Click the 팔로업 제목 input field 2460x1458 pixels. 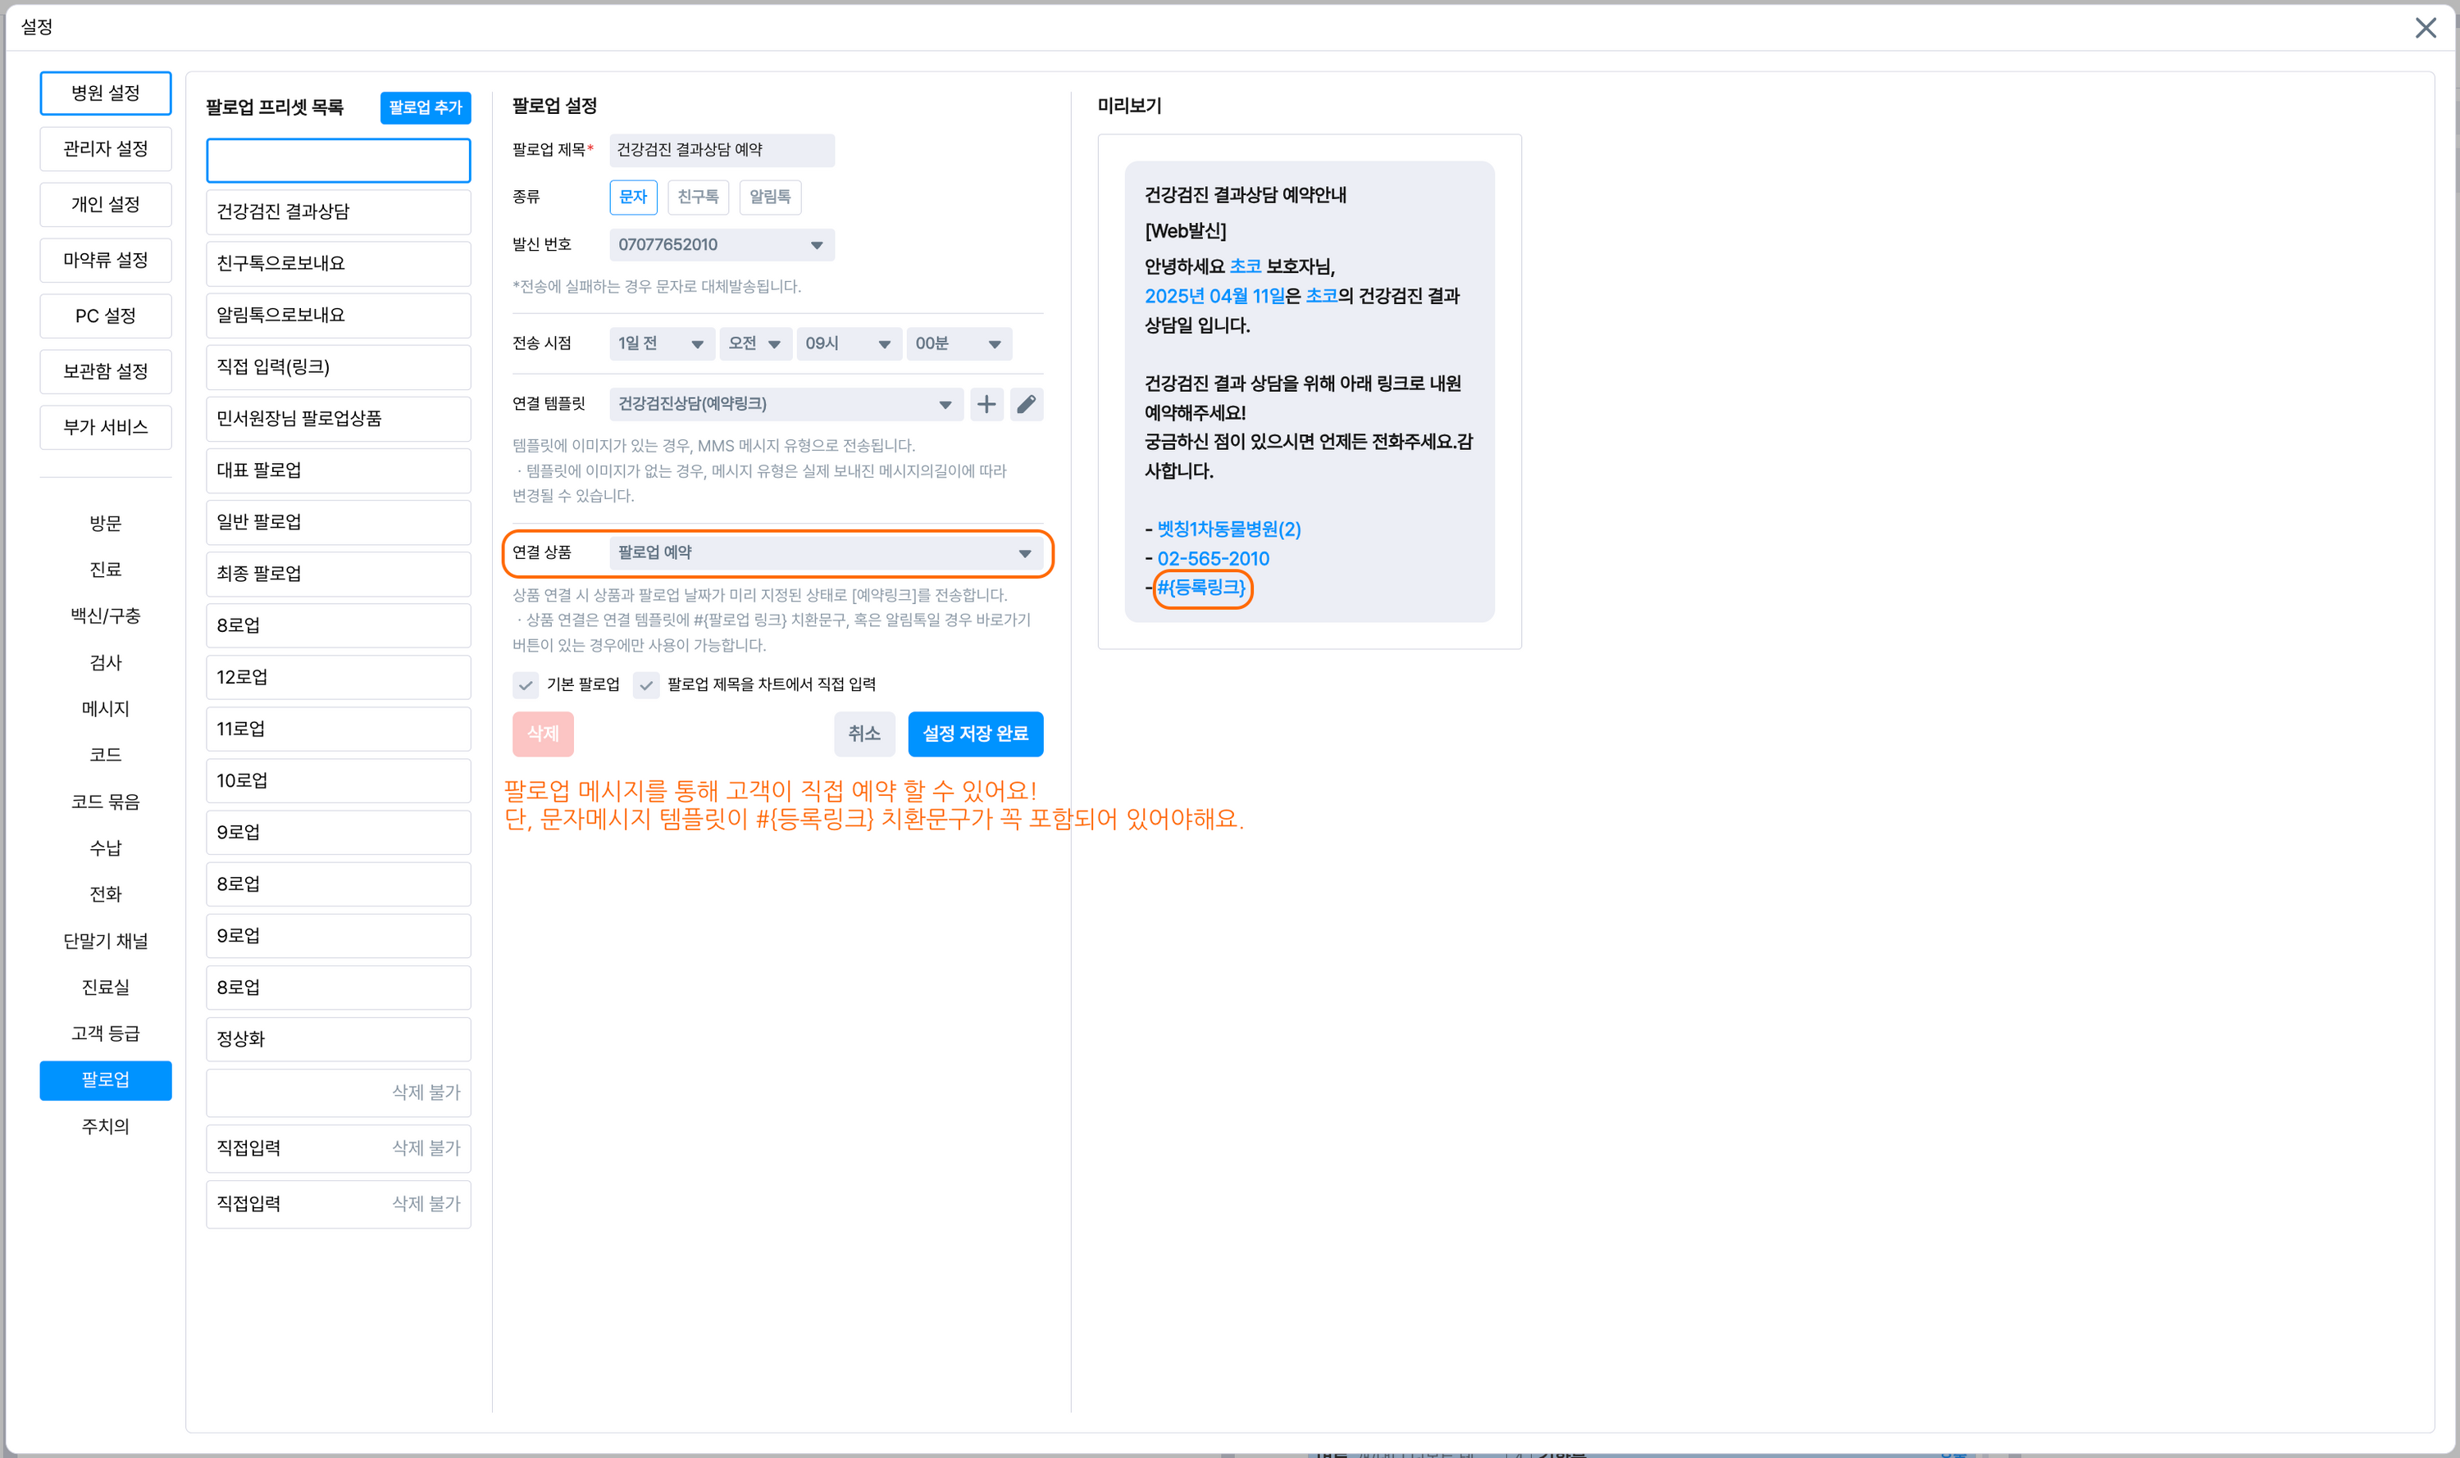[722, 150]
